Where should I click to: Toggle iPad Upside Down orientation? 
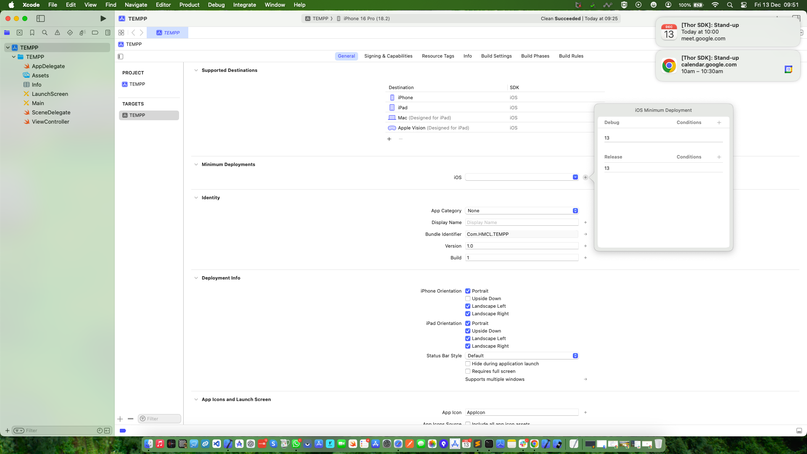click(x=468, y=331)
